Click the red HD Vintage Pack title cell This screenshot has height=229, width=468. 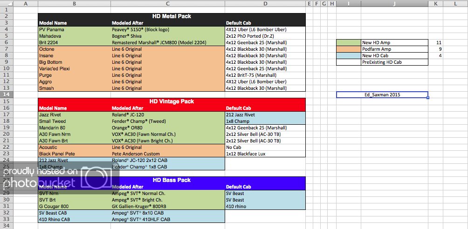(x=172, y=101)
